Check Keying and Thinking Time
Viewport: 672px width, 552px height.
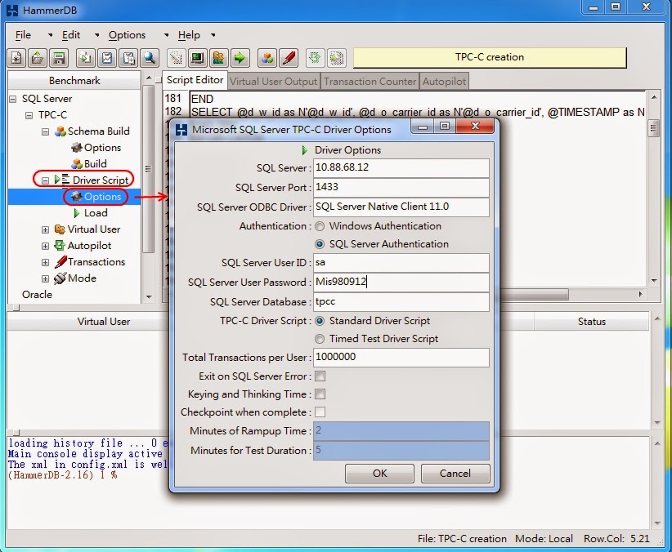pos(320,394)
